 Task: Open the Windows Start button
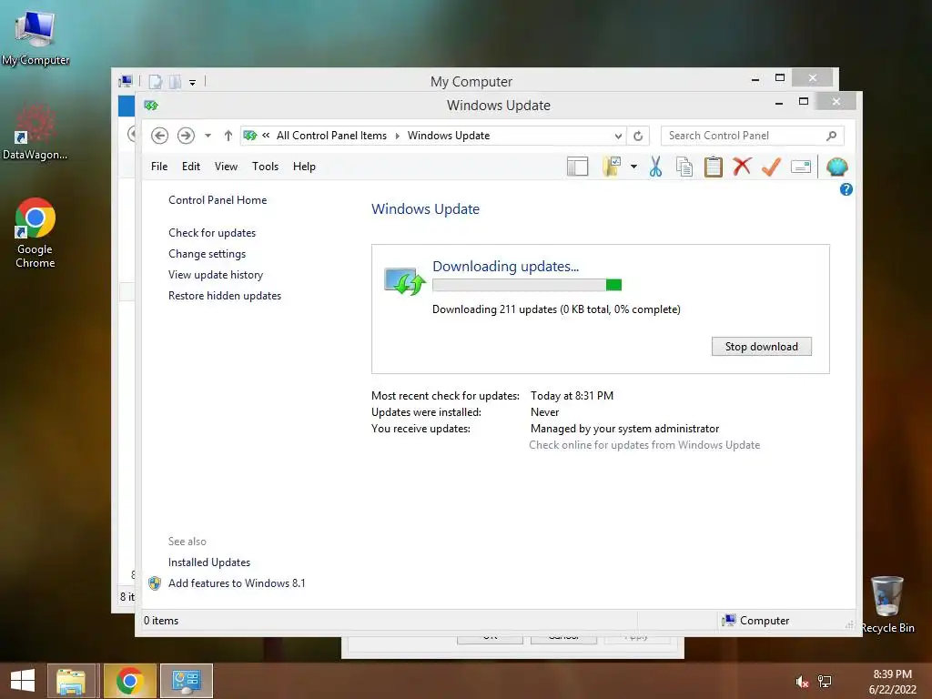[x=23, y=681]
